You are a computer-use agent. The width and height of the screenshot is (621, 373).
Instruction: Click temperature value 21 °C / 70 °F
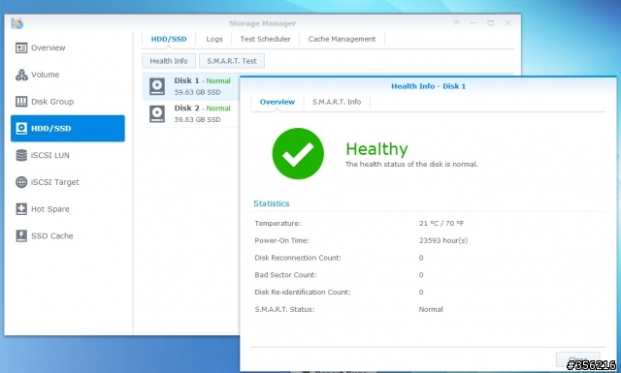441,224
